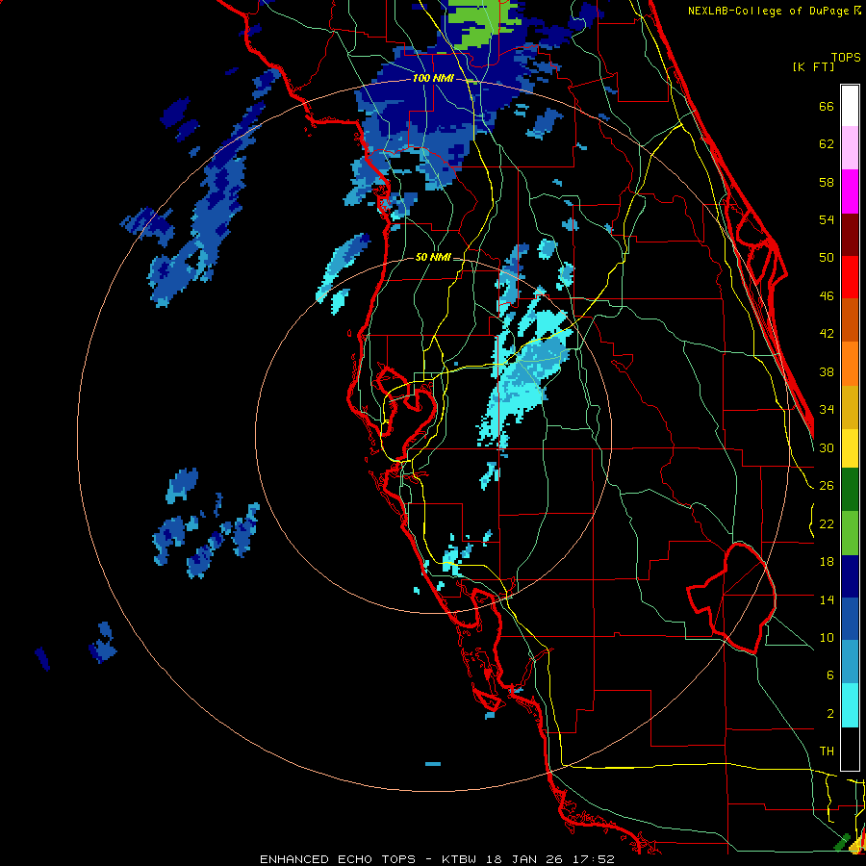Pick the sky blue legend swatch near 6
Image resolution: width=866 pixels, height=866 pixels.
click(850, 662)
